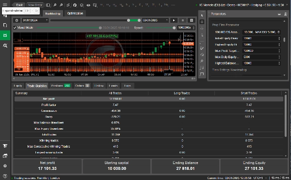Open the Analyze magnifier icon in sidebar
Viewport: 291px width, 180px height.
5,45
